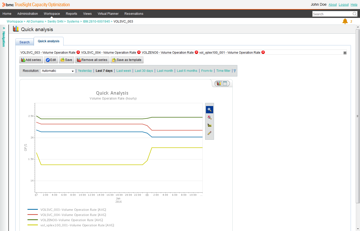Click the VOLSVC_003 legend label text
The height and width of the screenshot is (231, 360).
(73, 210)
